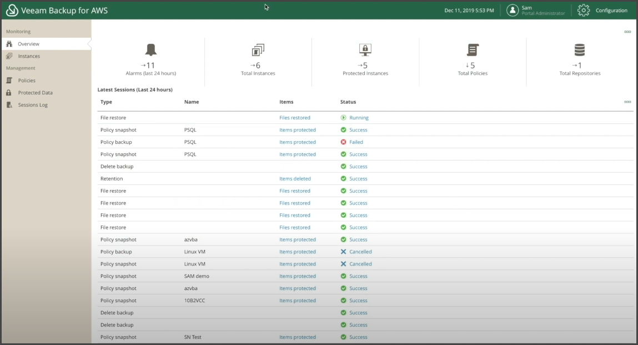The width and height of the screenshot is (638, 345).
Task: Open Protected Data via the lock icon
Action: click(x=10, y=92)
